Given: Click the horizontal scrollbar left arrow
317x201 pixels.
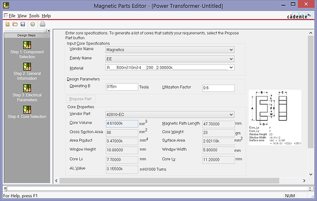Looking at the screenshot, I should click(x=57, y=181).
